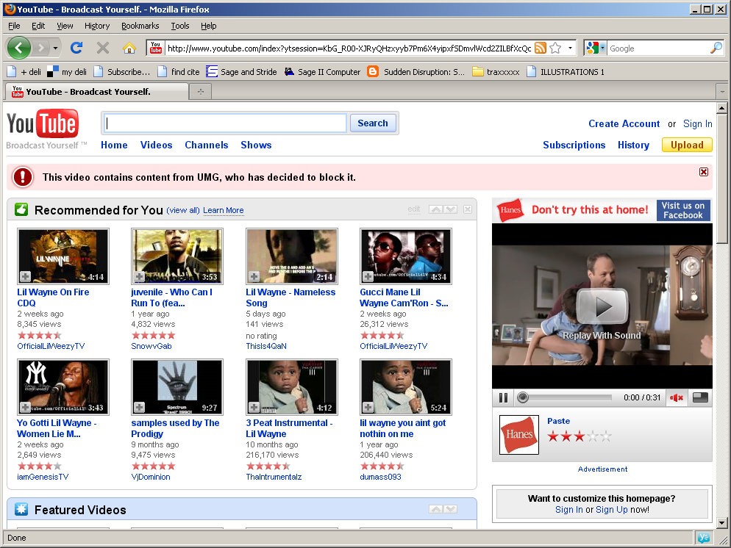731x548 pixels.
Task: Open the Shows page link
Action: pyautogui.click(x=256, y=145)
